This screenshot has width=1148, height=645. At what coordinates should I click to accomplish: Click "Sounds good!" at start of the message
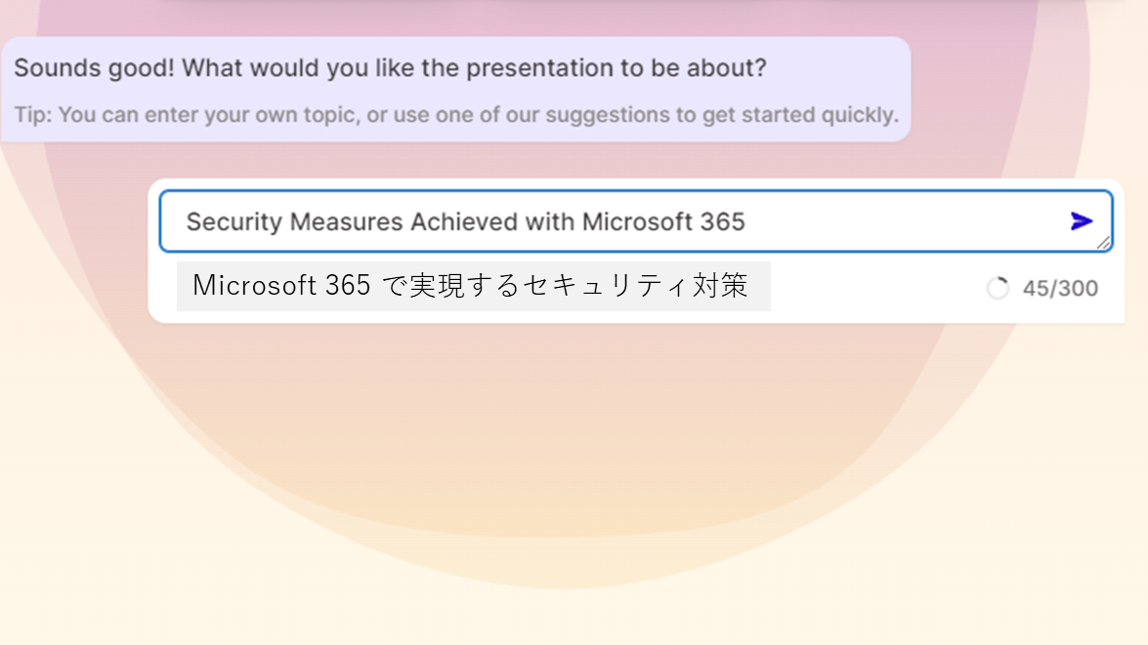(95, 68)
